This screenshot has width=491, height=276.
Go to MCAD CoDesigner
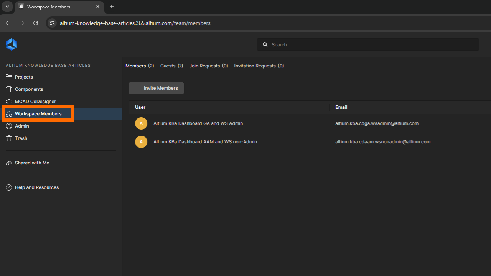coord(35,102)
